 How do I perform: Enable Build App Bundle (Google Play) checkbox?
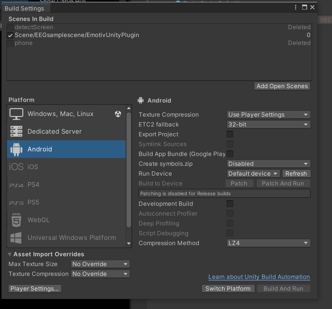230,154
